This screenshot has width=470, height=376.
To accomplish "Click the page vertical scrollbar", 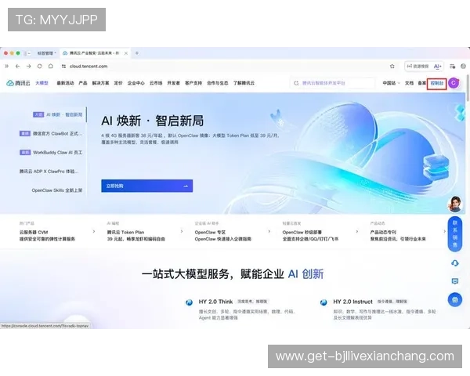I will click(468, 89).
